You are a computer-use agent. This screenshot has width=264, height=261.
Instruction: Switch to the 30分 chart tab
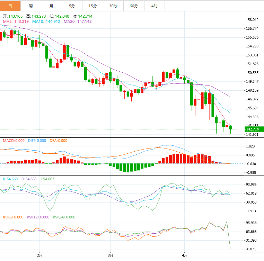click(113, 6)
